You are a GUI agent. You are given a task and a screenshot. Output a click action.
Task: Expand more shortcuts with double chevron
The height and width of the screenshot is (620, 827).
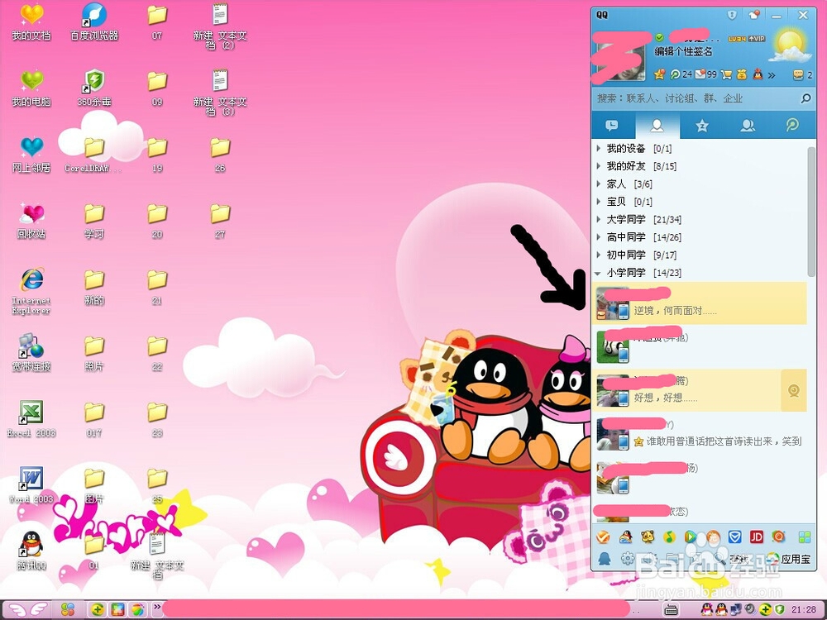pos(772,75)
